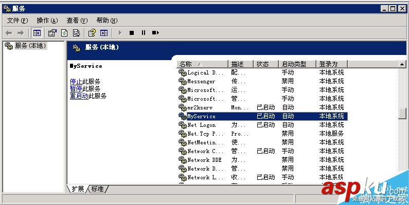Viewport: 409px width, 205px height.
Task: Select the NetMeetin... service row
Action: (x=262, y=142)
